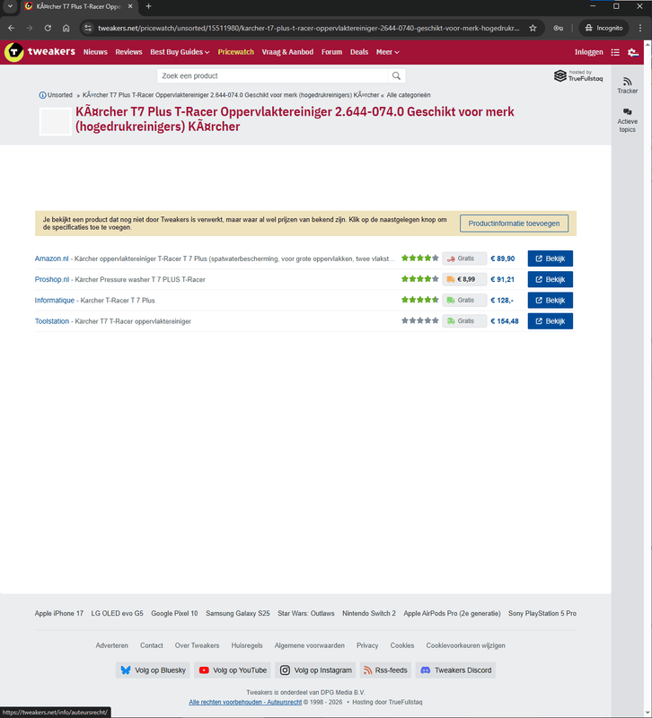Click the TrueFullstaq hosting logo
This screenshot has height=718, width=652.
[578, 75]
